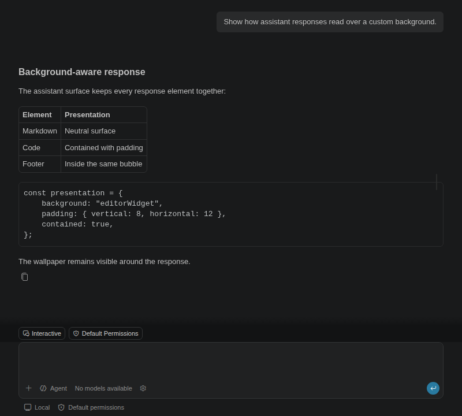Image resolution: width=462 pixels, height=416 pixels.
Task: Click the 'background: "editorWidget"' code line
Action: click(102, 203)
